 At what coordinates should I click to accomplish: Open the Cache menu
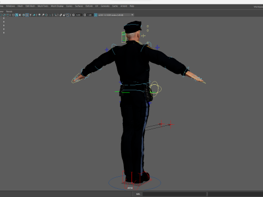click(x=115, y=6)
